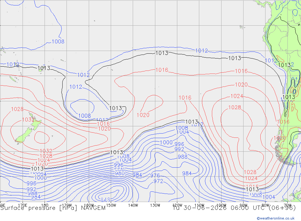Click the 1008 label beside the closed low near 160W
The height and width of the screenshot is (221, 301).
click(85, 115)
